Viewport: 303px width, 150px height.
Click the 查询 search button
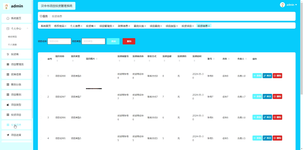pyautogui.click(x=113, y=41)
